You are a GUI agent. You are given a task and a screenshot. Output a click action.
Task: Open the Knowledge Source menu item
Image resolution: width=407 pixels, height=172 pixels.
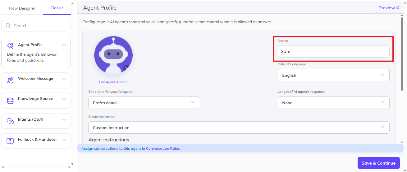(x=36, y=101)
